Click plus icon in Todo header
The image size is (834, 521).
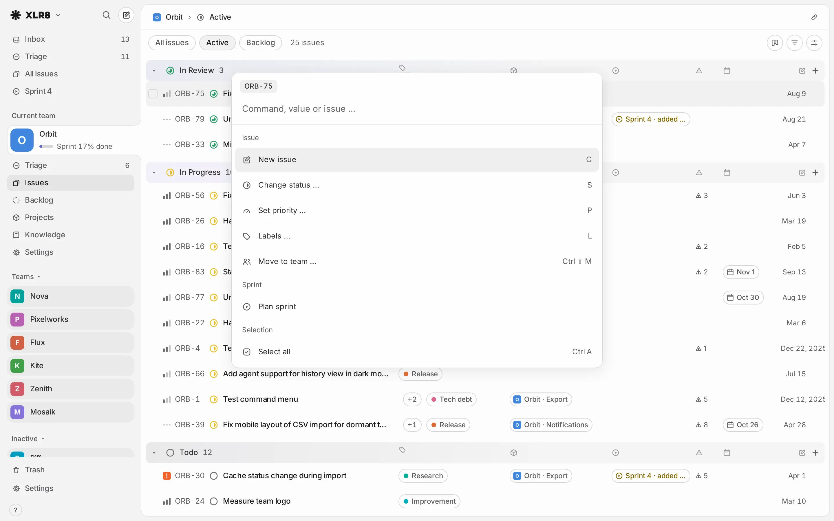click(x=815, y=453)
